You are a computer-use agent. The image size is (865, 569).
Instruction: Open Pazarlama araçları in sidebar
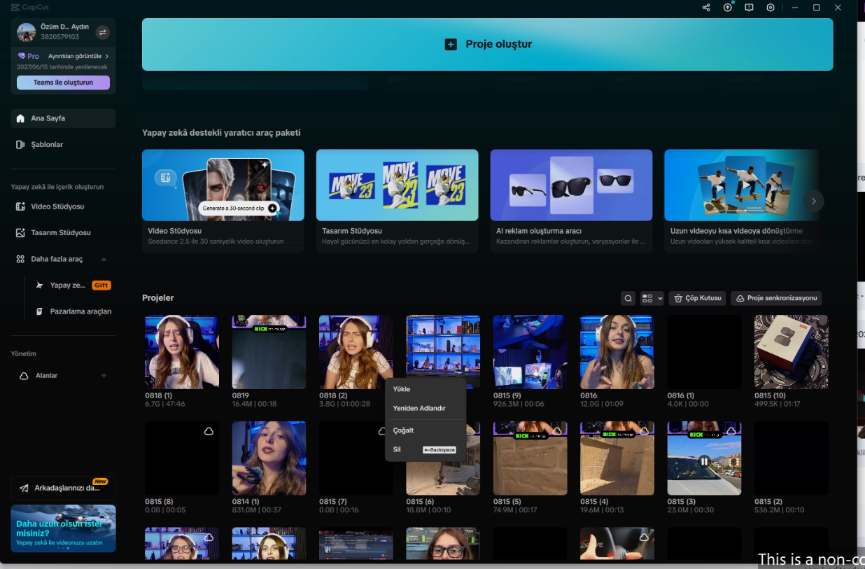point(73,311)
